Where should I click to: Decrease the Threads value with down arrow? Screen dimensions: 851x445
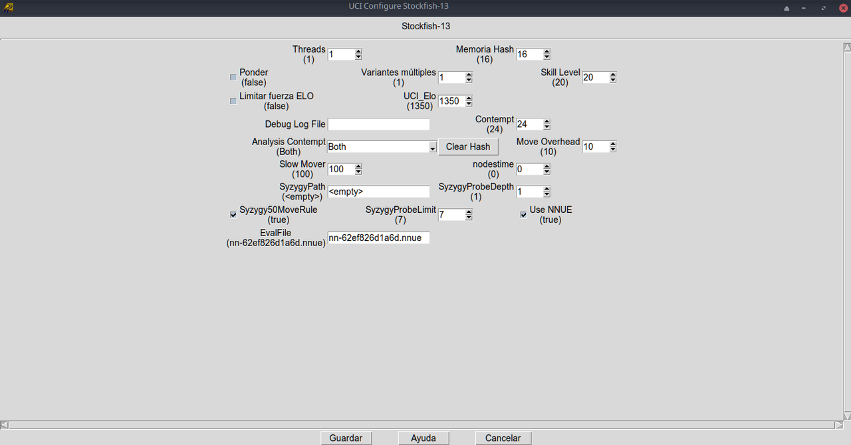(358, 57)
